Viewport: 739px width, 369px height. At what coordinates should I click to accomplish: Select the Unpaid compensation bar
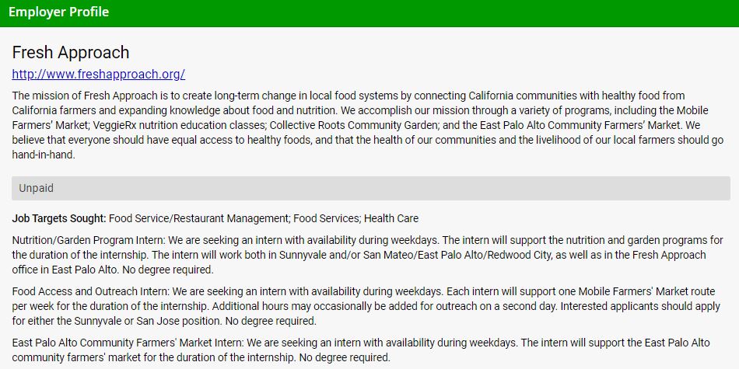(x=370, y=188)
